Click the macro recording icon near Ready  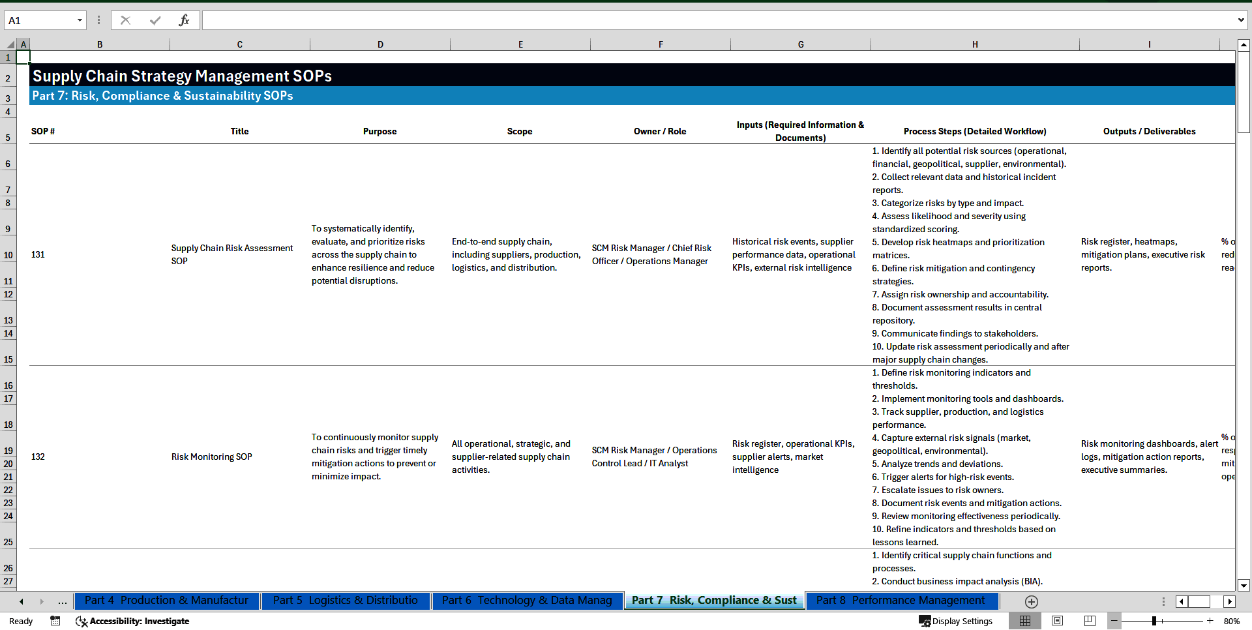click(55, 621)
